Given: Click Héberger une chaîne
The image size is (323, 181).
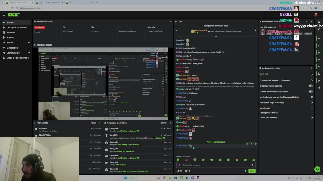Looking at the screenshot, I should click(268, 113).
